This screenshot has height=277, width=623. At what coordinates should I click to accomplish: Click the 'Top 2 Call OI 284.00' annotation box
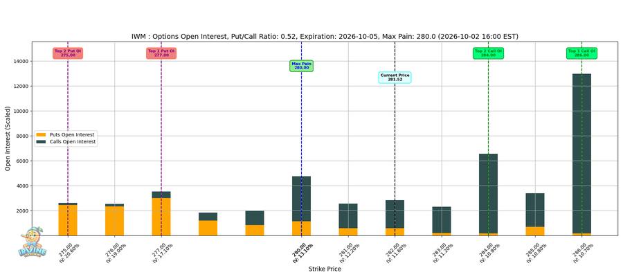tap(488, 53)
